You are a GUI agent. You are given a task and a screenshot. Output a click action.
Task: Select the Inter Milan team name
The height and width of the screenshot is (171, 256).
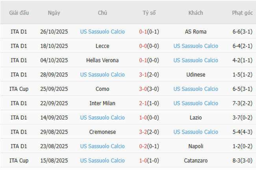pos(102,103)
